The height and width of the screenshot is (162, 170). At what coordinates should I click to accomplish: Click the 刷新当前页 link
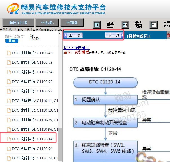point(138,36)
